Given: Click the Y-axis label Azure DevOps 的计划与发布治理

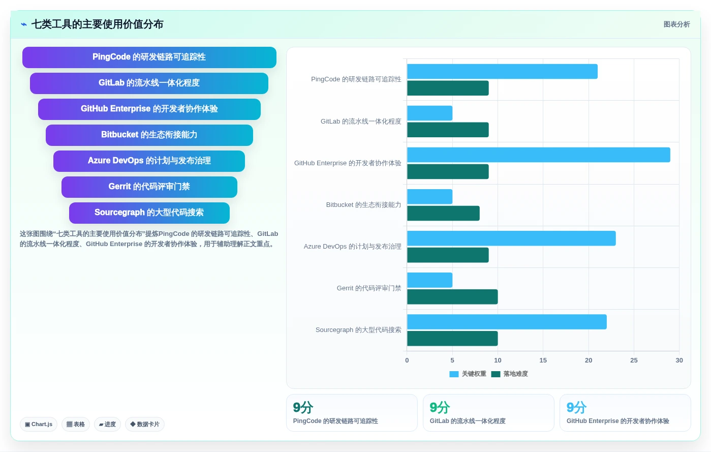Looking at the screenshot, I should pos(352,247).
